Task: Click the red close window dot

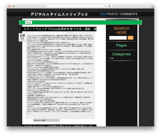Action: pos(9,6)
